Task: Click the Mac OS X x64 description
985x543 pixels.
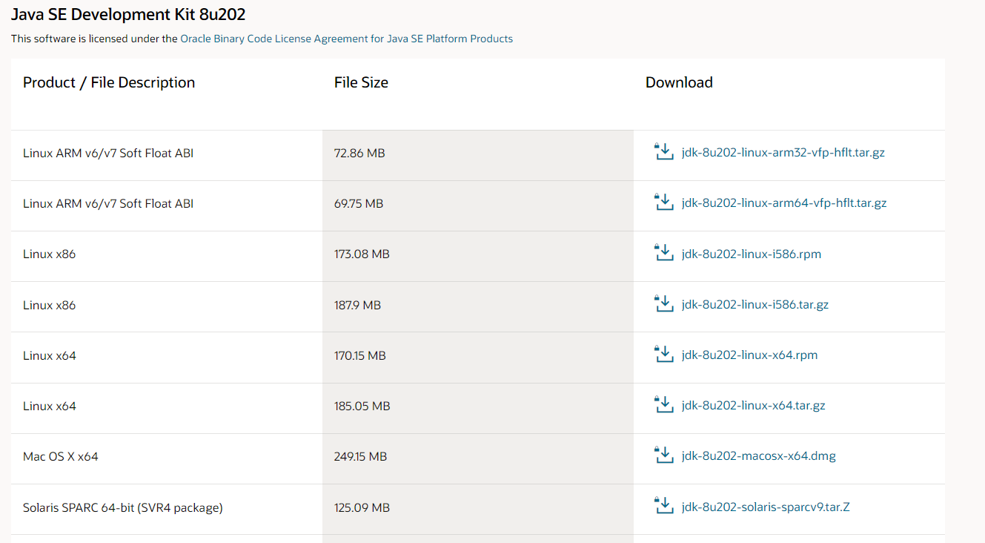Action: point(61,456)
